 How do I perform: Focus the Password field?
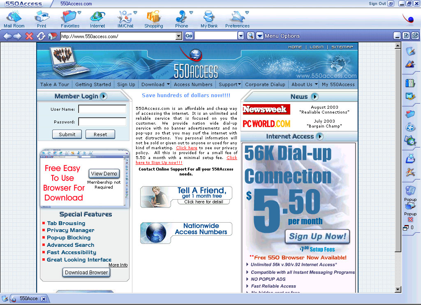pos(102,122)
